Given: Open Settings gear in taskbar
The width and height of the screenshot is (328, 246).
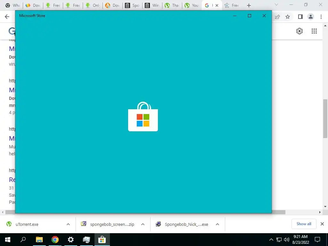Looking at the screenshot, I should coord(71,240).
